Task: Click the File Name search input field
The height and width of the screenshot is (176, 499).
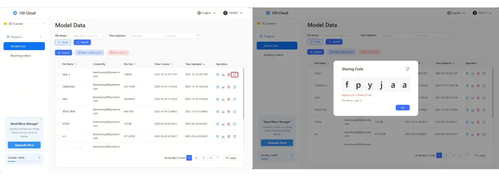Action: pos(87,36)
